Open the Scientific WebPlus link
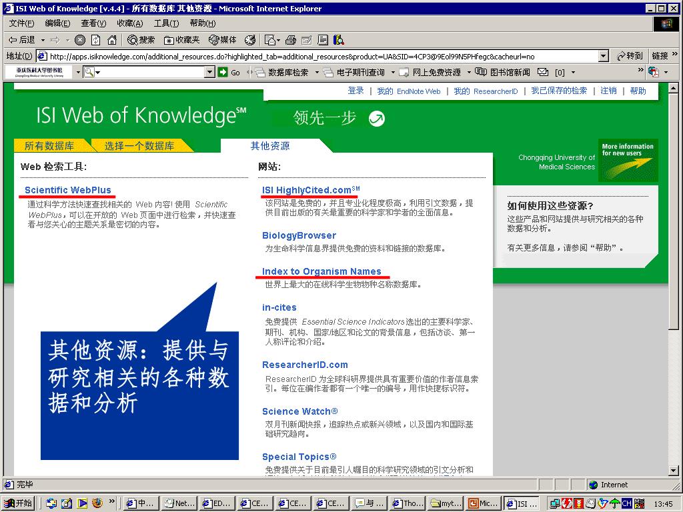The width and height of the screenshot is (683, 512). (68, 190)
